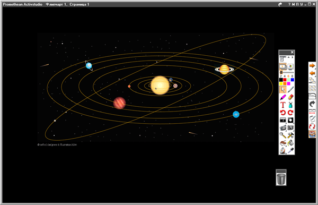Select the magenta Highlighter tool
The image size is (318, 205).
coord(282,97)
